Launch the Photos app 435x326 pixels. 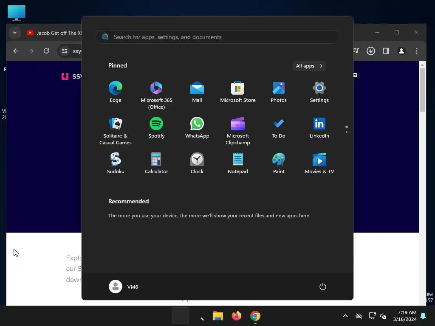tap(279, 93)
